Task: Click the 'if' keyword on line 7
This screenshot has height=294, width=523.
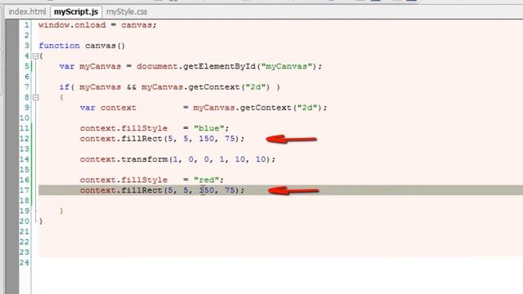Action: pyautogui.click(x=65, y=87)
